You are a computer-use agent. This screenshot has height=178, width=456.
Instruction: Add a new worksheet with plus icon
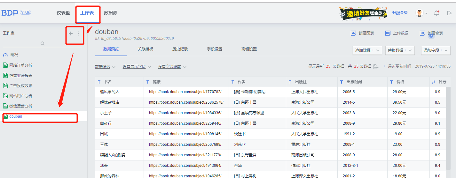pyautogui.click(x=71, y=33)
